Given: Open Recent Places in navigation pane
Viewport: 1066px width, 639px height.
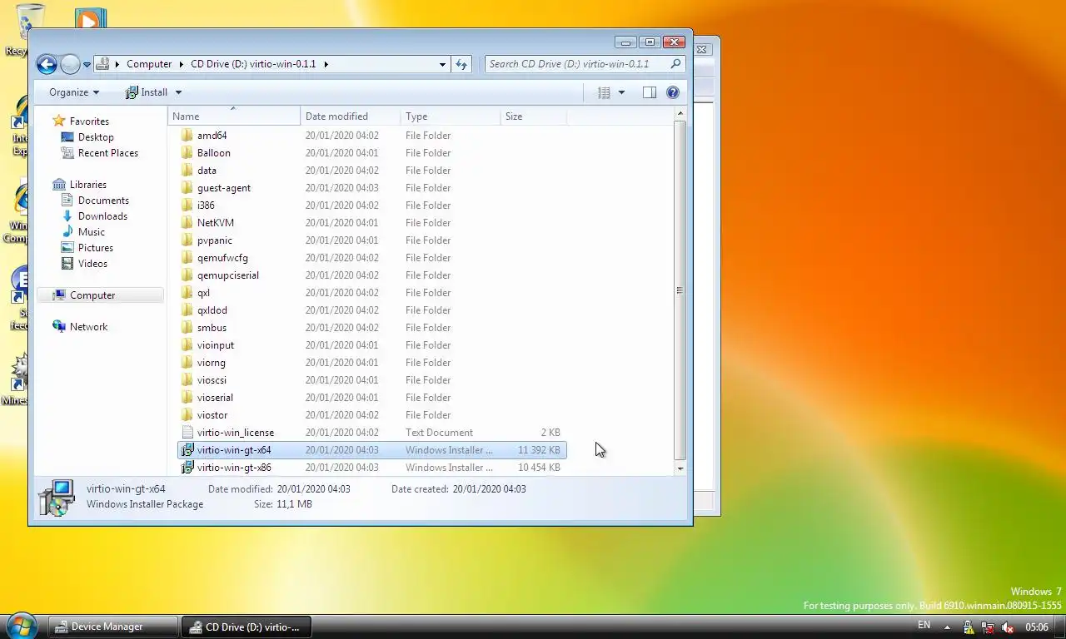Looking at the screenshot, I should coord(108,153).
